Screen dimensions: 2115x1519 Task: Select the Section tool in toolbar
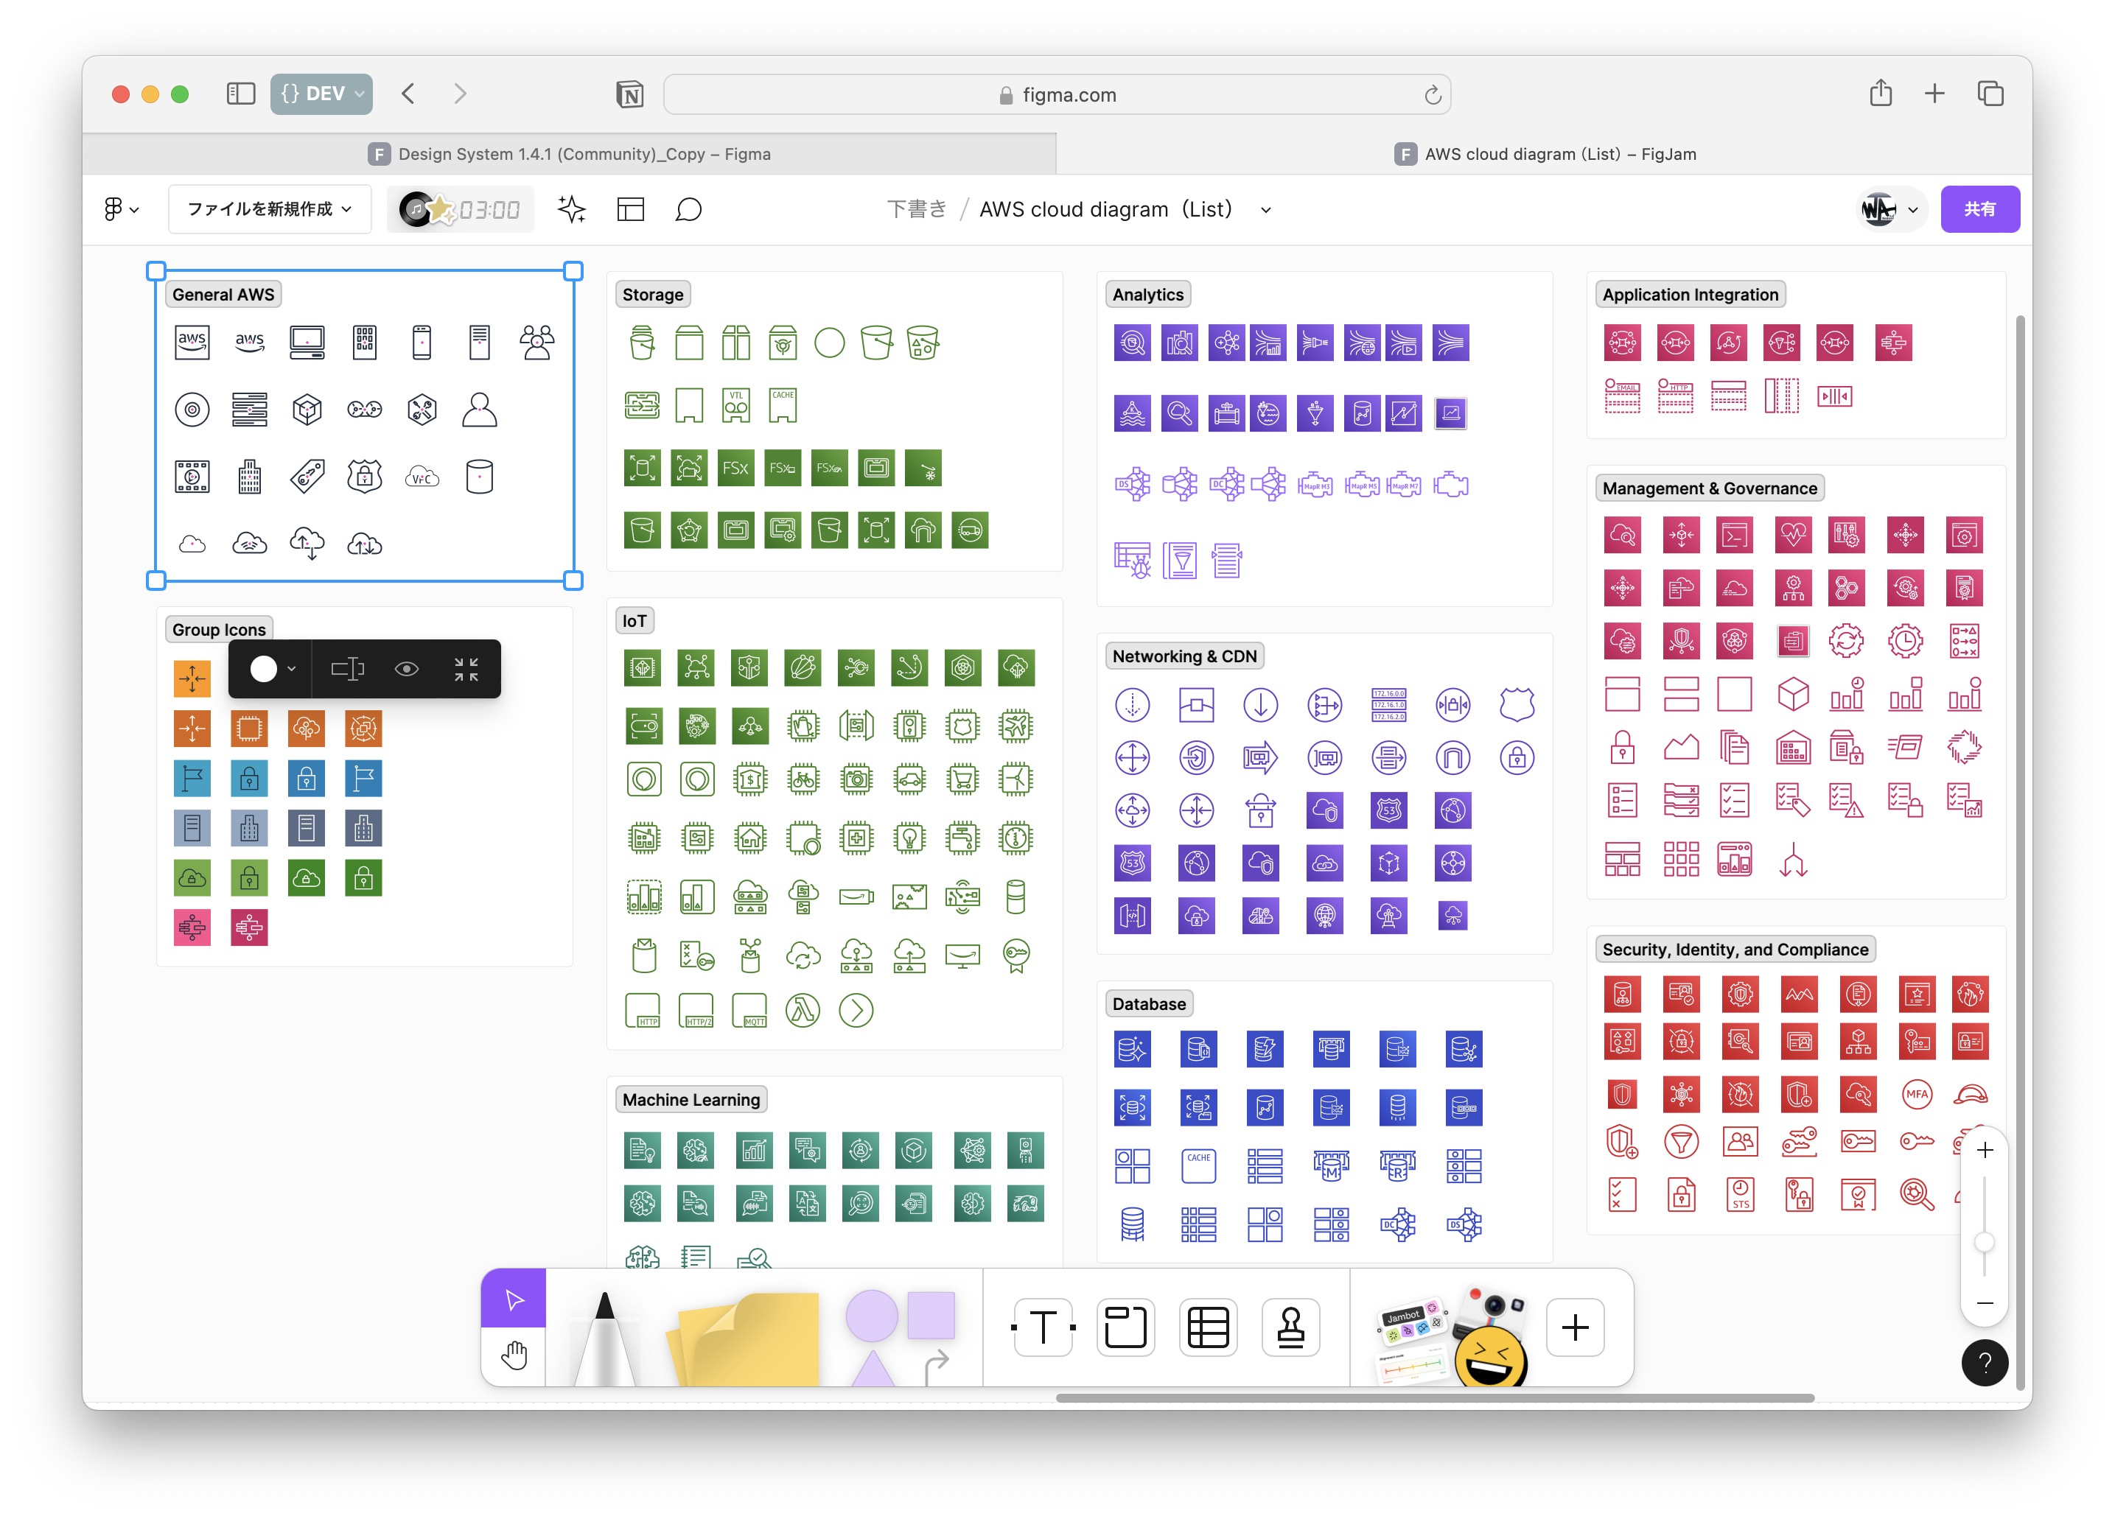tap(1125, 1327)
